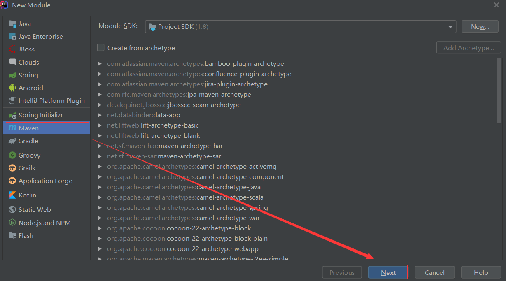
Task: Select cocoon-22-archetype-webapp row
Action: (296, 249)
